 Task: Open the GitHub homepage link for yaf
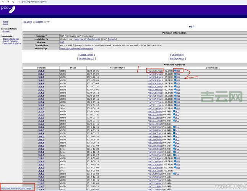coord(78,49)
